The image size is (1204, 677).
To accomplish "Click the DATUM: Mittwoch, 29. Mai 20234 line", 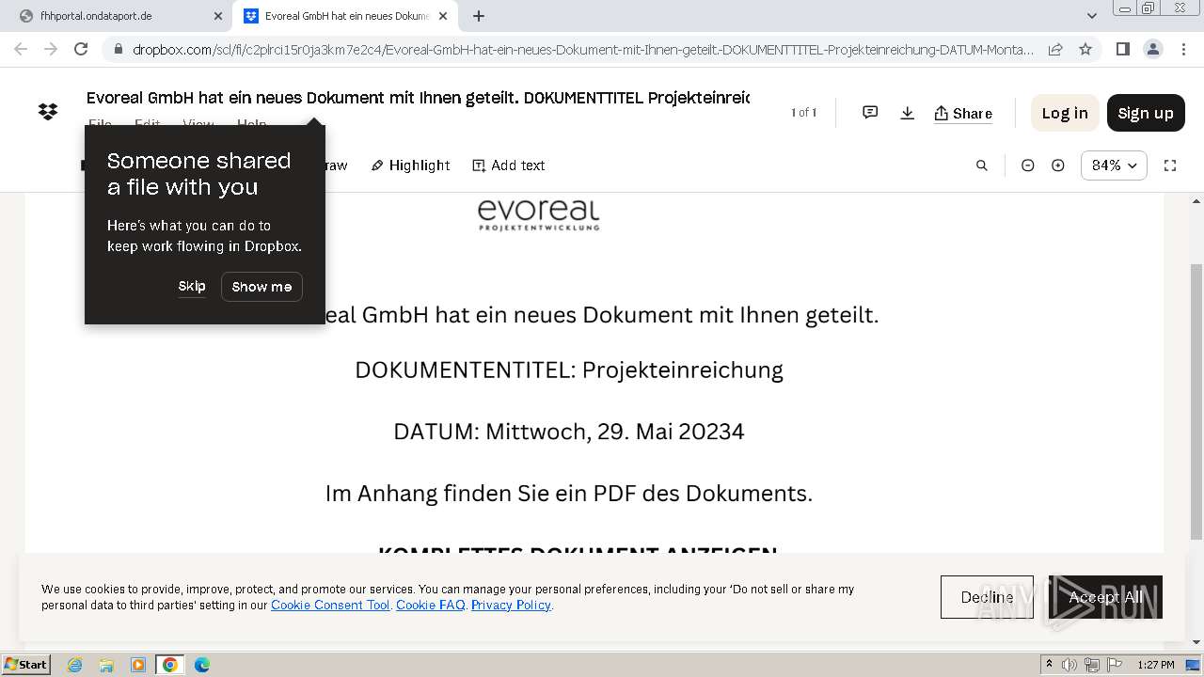I will [x=569, y=432].
